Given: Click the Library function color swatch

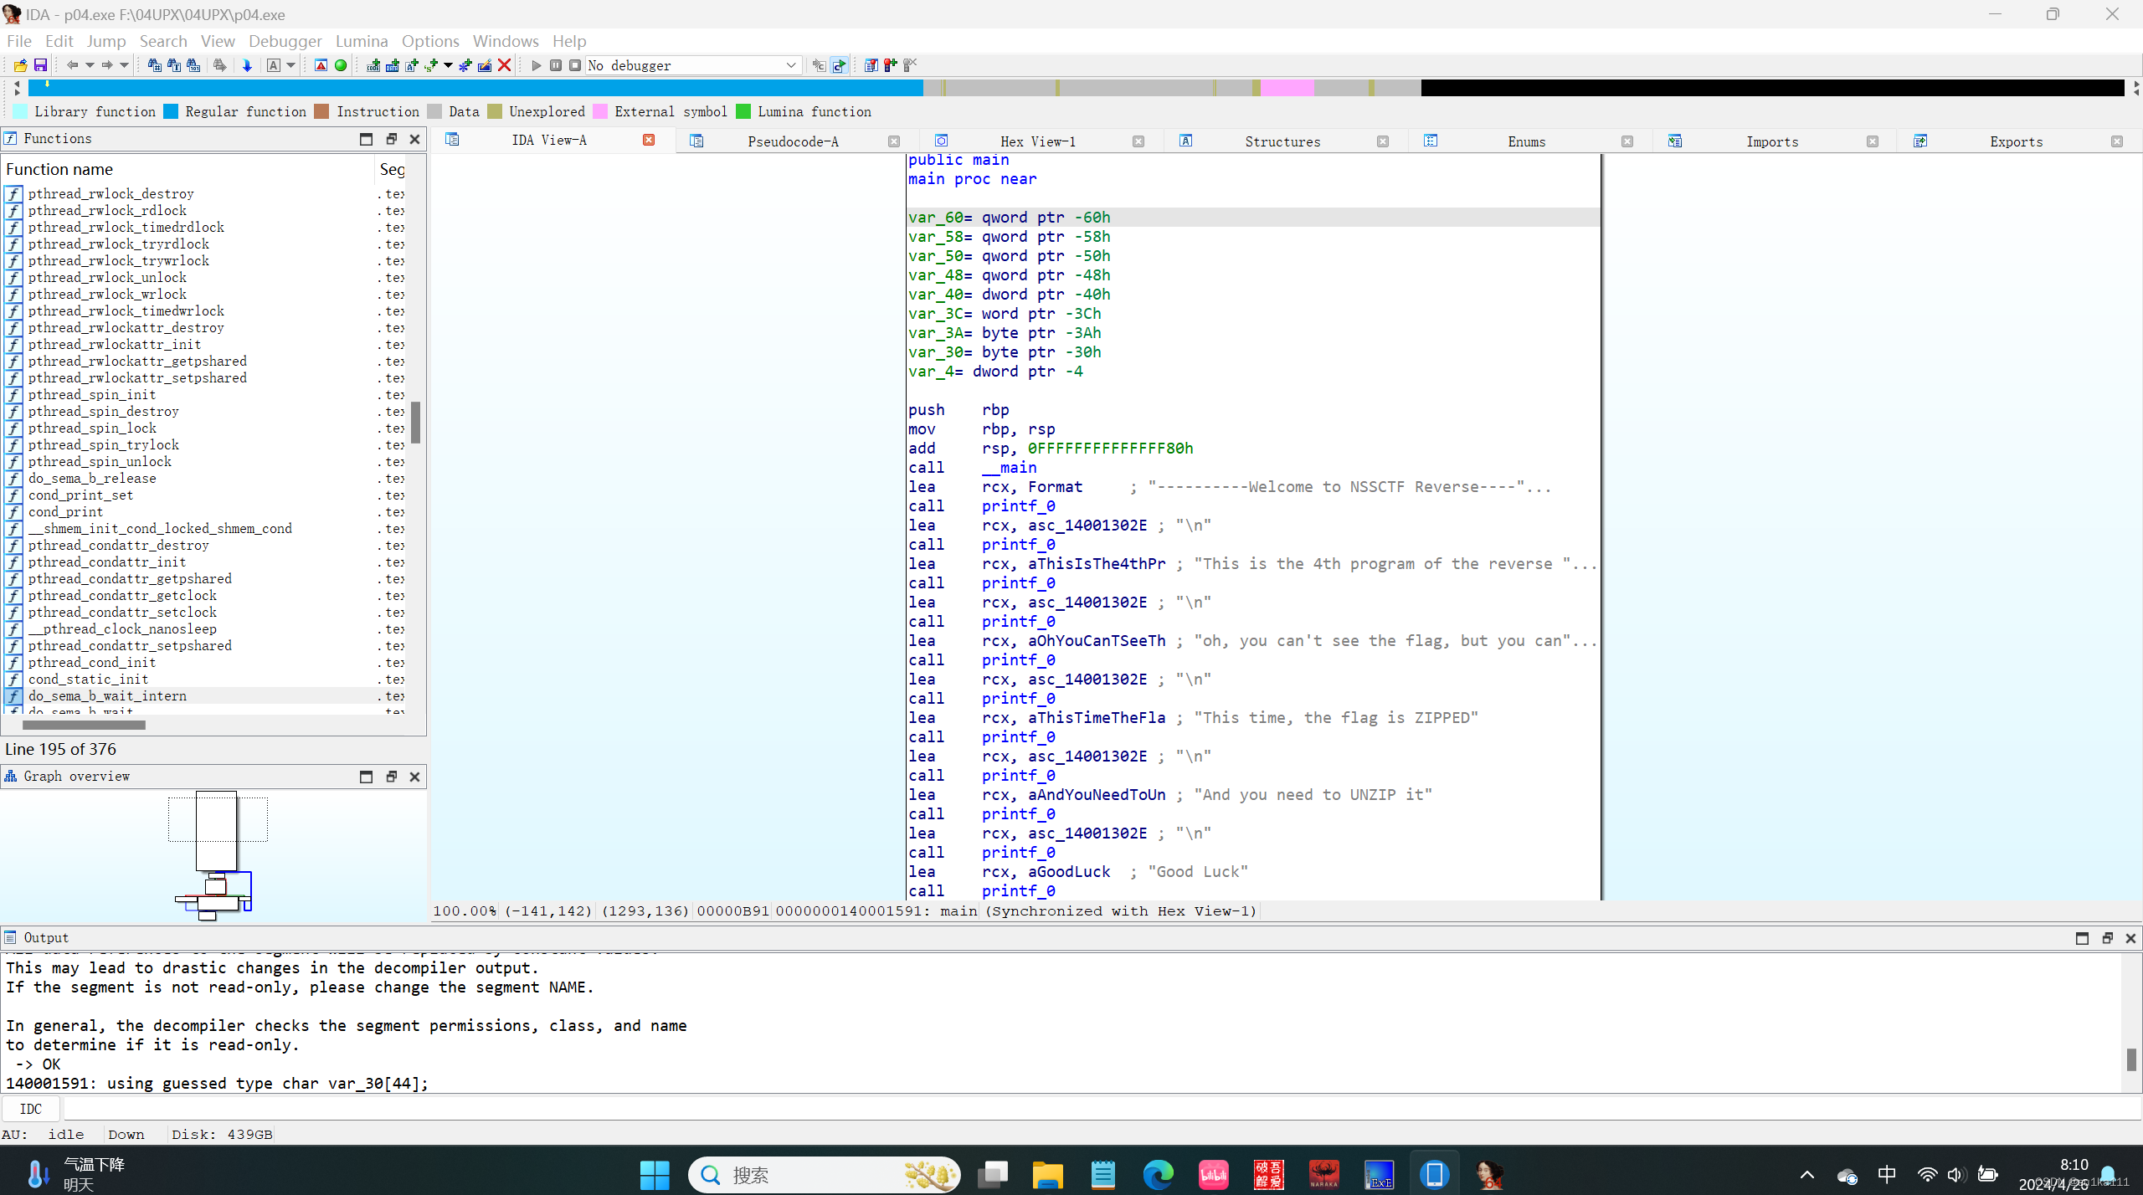Looking at the screenshot, I should pos(20,111).
